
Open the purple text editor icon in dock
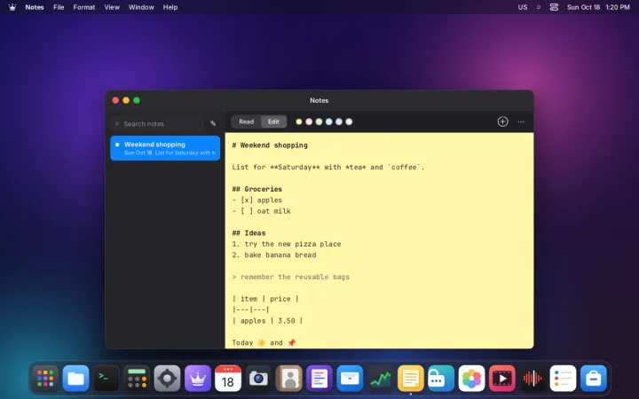coord(319,379)
